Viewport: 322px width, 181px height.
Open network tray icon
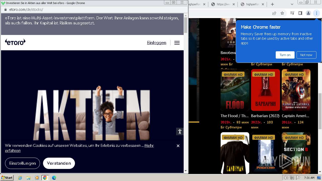click(x=292, y=178)
